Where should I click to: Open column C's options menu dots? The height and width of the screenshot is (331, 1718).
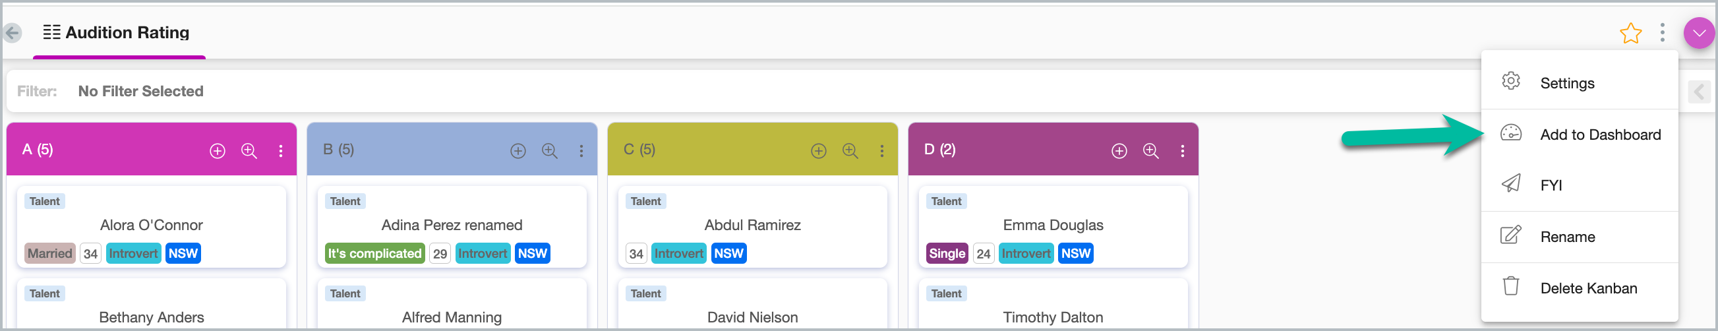[x=881, y=151]
